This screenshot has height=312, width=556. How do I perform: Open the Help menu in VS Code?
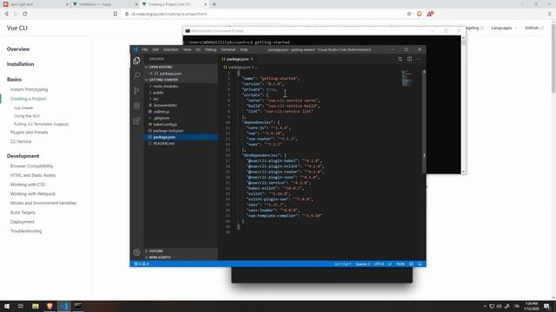pos(243,49)
